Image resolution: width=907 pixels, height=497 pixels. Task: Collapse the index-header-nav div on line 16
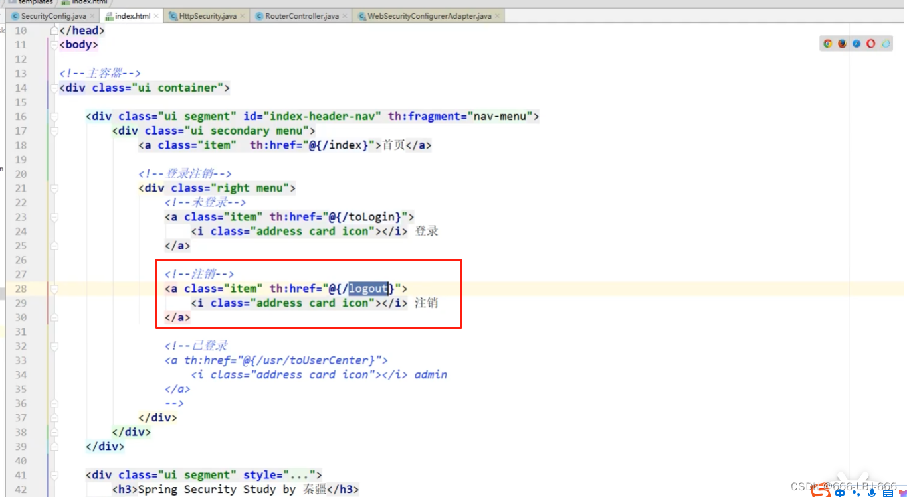pos(54,117)
